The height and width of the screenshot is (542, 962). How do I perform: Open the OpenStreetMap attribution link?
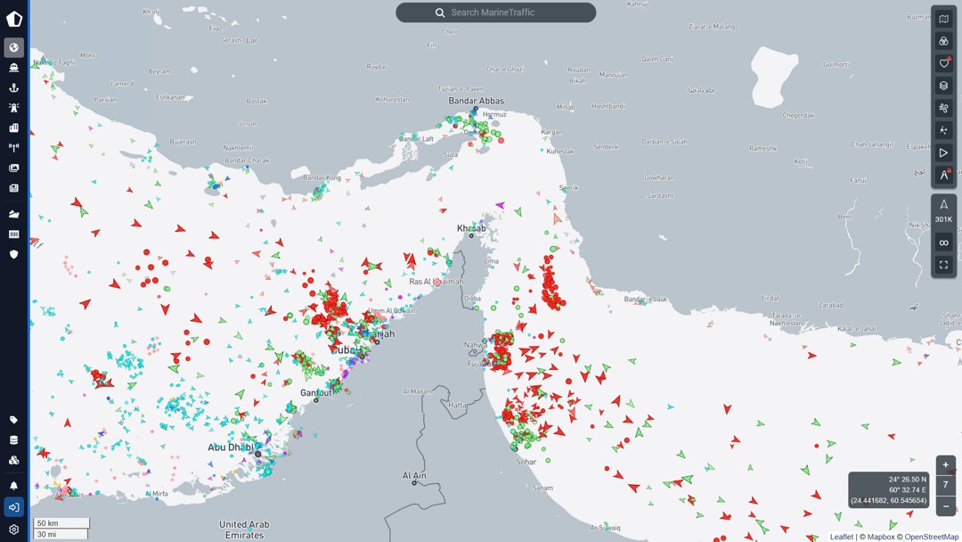coord(931,537)
